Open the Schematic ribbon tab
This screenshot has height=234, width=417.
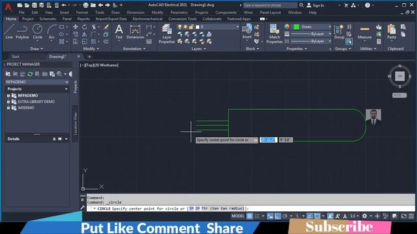[48, 19]
